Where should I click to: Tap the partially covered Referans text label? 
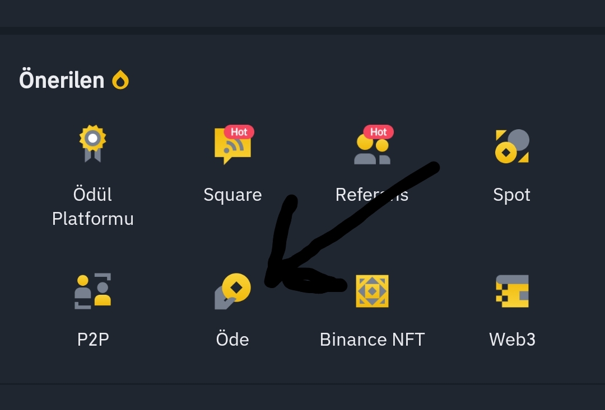point(372,195)
